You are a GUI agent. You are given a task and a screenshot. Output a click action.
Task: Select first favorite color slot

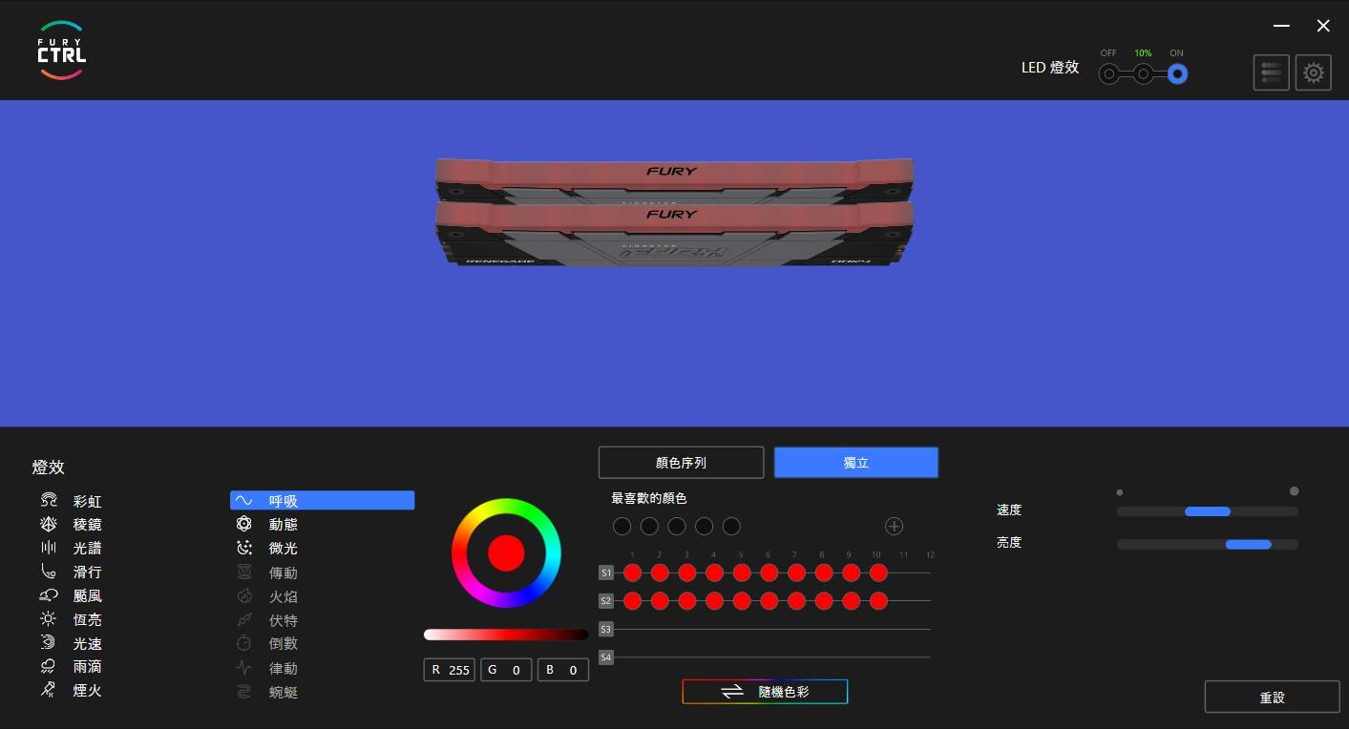tap(622, 526)
